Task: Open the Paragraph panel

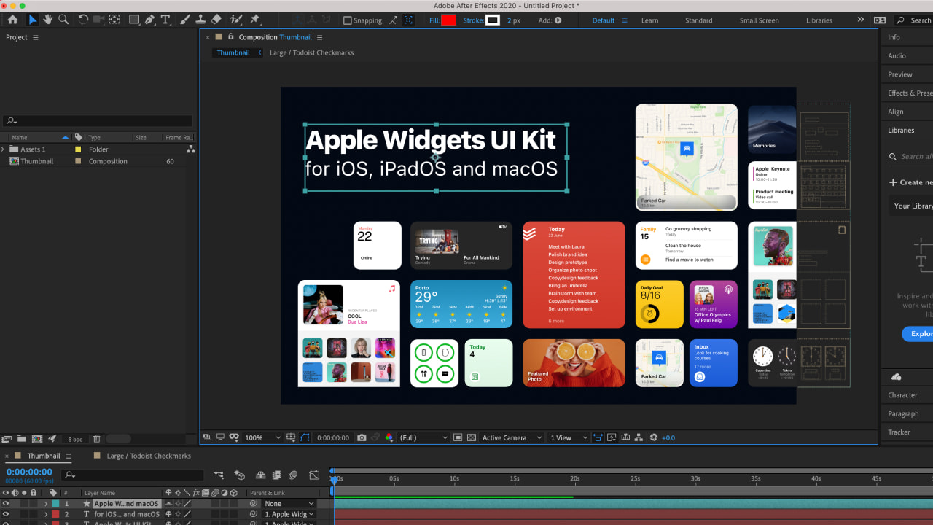Action: pos(903,413)
